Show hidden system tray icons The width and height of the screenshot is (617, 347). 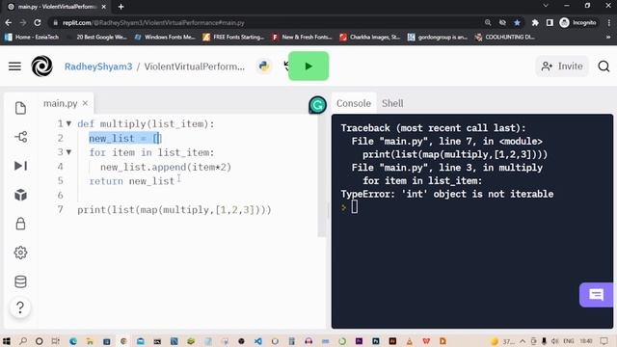click(x=523, y=341)
